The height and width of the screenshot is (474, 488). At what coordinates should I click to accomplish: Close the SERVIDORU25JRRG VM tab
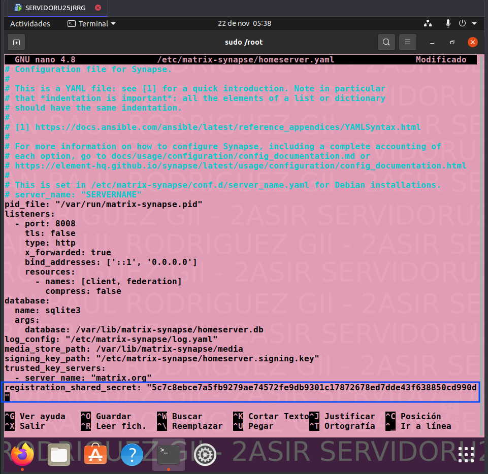coord(98,8)
